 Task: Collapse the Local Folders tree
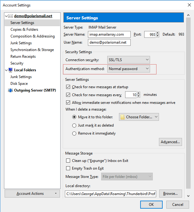tap(6, 70)
